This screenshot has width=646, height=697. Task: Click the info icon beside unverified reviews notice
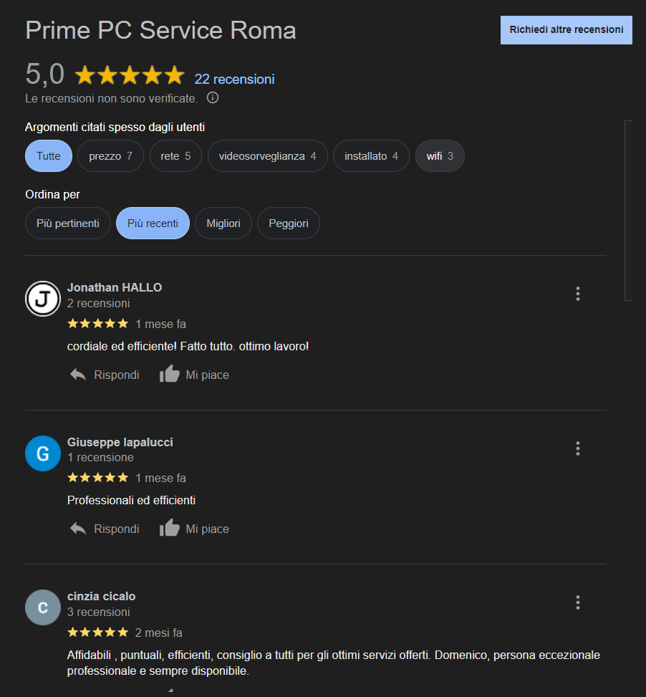pyautogui.click(x=213, y=97)
